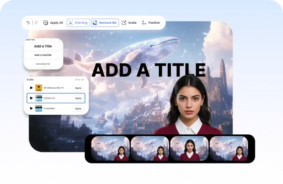This screenshot has height=184, width=283.
Task: Click the Audio panel heading
Action: coord(30,79)
